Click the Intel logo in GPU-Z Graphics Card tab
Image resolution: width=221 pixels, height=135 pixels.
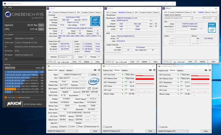[93, 81]
